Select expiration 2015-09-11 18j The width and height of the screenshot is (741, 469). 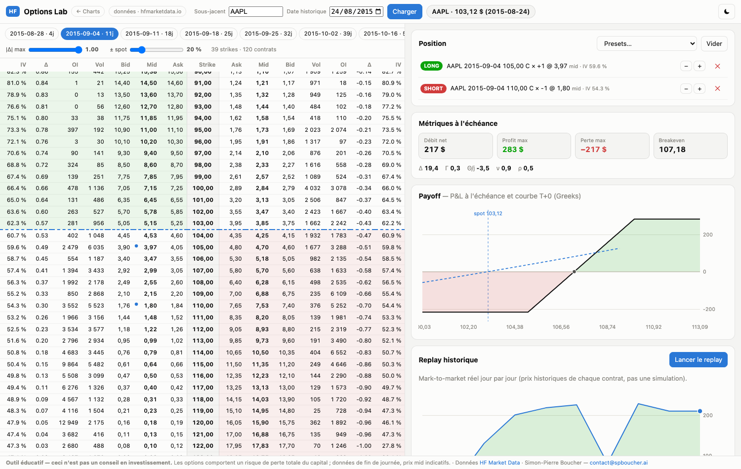click(149, 34)
